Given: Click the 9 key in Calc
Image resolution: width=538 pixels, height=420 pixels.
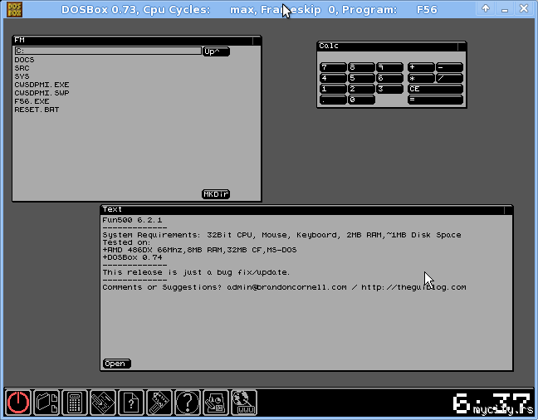Looking at the screenshot, I should pos(389,67).
